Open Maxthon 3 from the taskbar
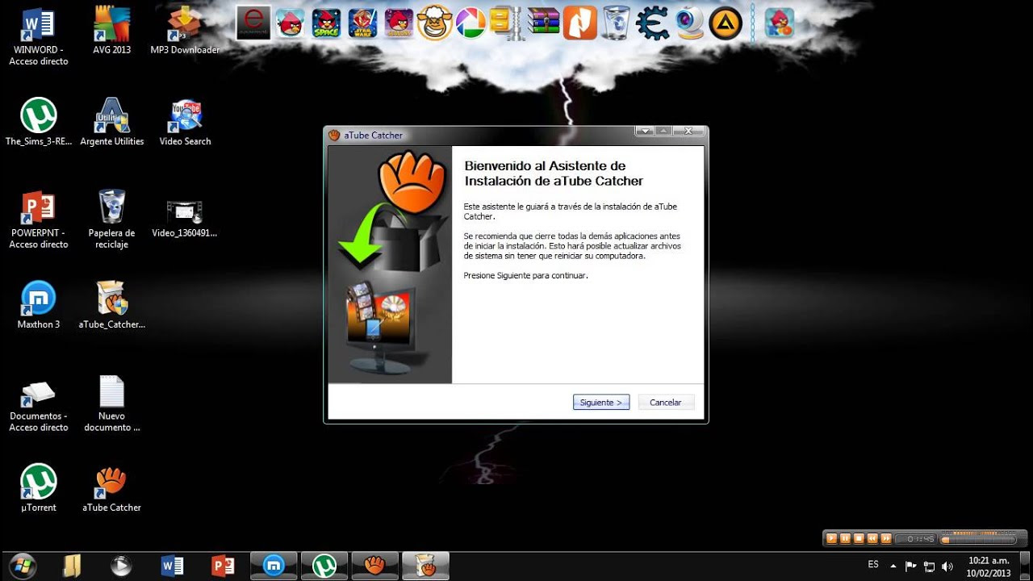 (x=274, y=565)
